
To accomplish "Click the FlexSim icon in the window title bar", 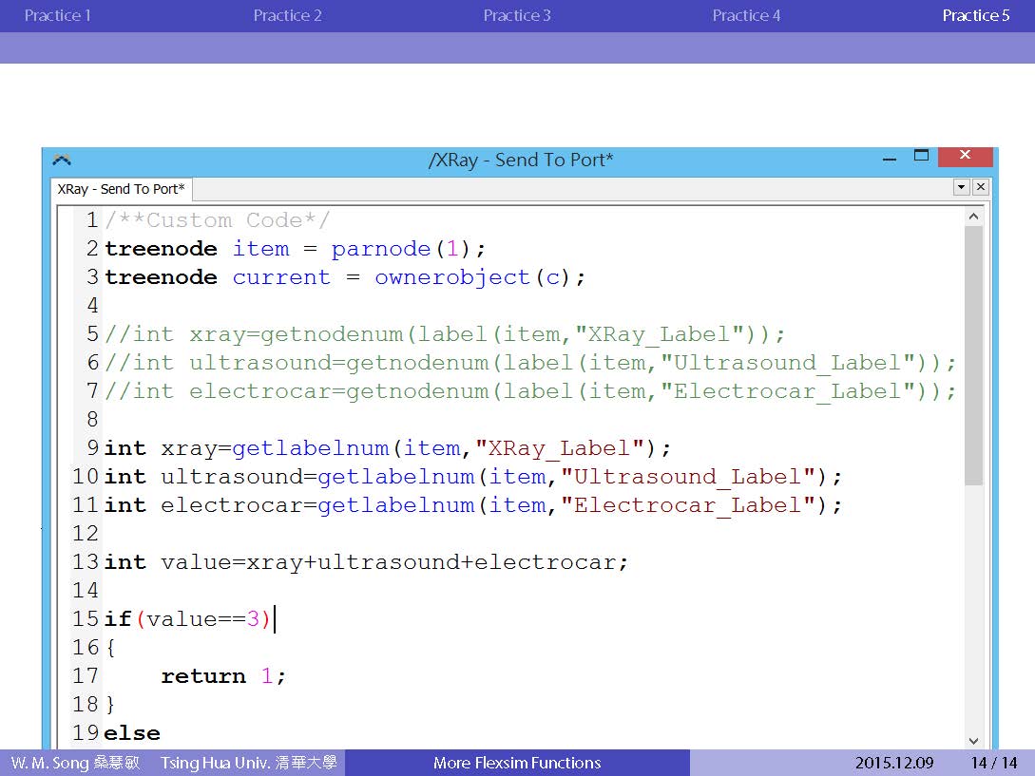I will pyautogui.click(x=62, y=160).
